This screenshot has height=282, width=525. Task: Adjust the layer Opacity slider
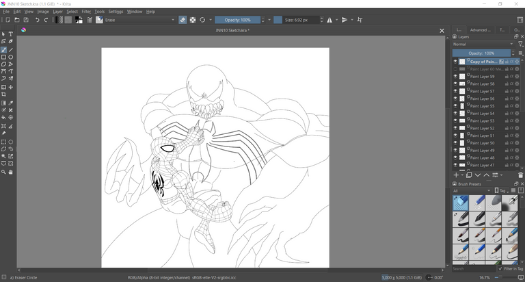coord(481,53)
